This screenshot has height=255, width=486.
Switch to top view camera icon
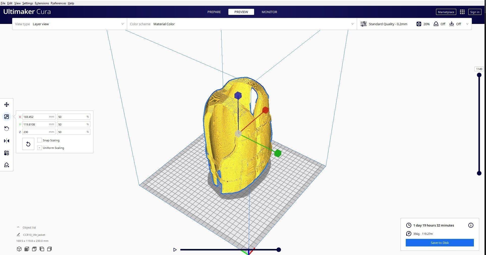[x=34, y=249]
